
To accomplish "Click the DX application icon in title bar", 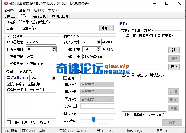I will point(6,3).
